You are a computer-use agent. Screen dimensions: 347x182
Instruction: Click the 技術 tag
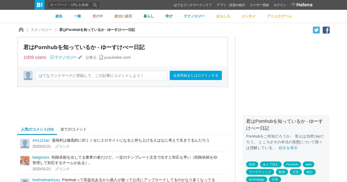[252, 164]
